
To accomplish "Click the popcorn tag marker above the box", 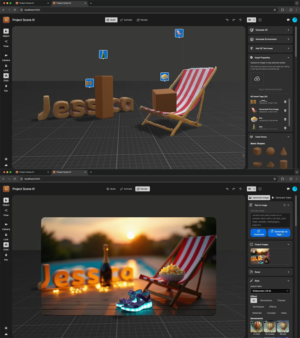I will pyautogui.click(x=165, y=77).
